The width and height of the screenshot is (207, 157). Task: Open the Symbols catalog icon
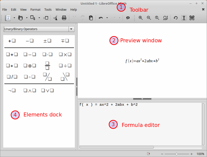(x=192, y=18)
